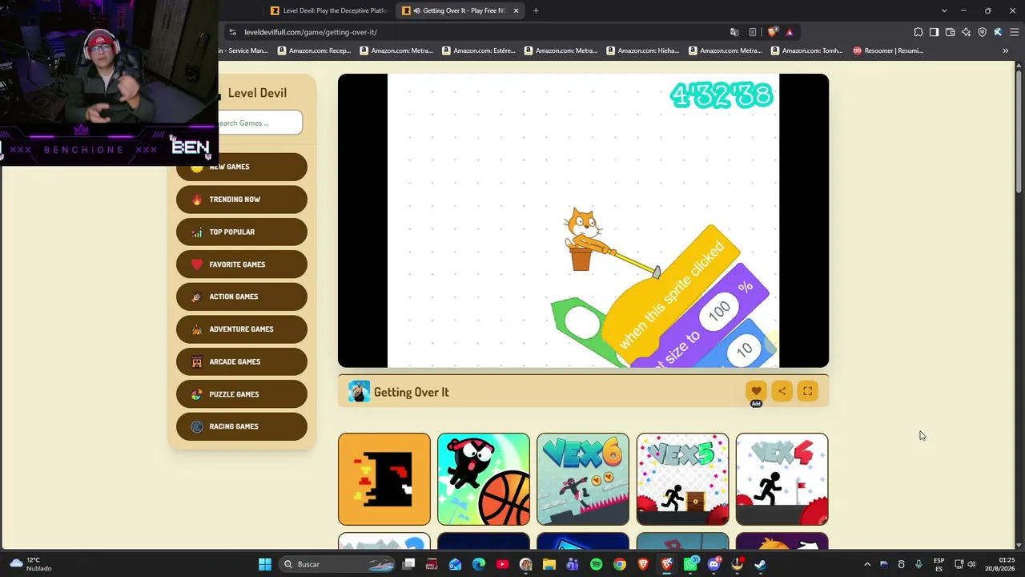
Task: Browse Action Games category
Action: click(242, 297)
